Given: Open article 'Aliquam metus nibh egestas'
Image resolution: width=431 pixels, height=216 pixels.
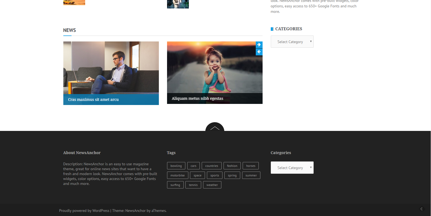Looking at the screenshot, I should 197,98.
